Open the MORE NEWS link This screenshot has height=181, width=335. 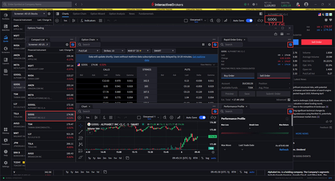pyautogui.click(x=302, y=133)
